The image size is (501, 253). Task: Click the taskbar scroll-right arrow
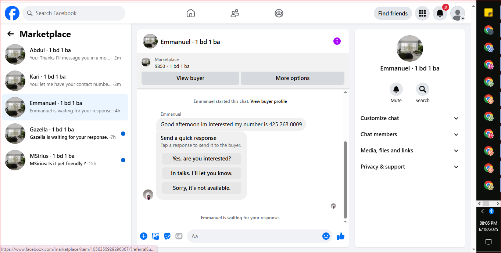pos(498,203)
